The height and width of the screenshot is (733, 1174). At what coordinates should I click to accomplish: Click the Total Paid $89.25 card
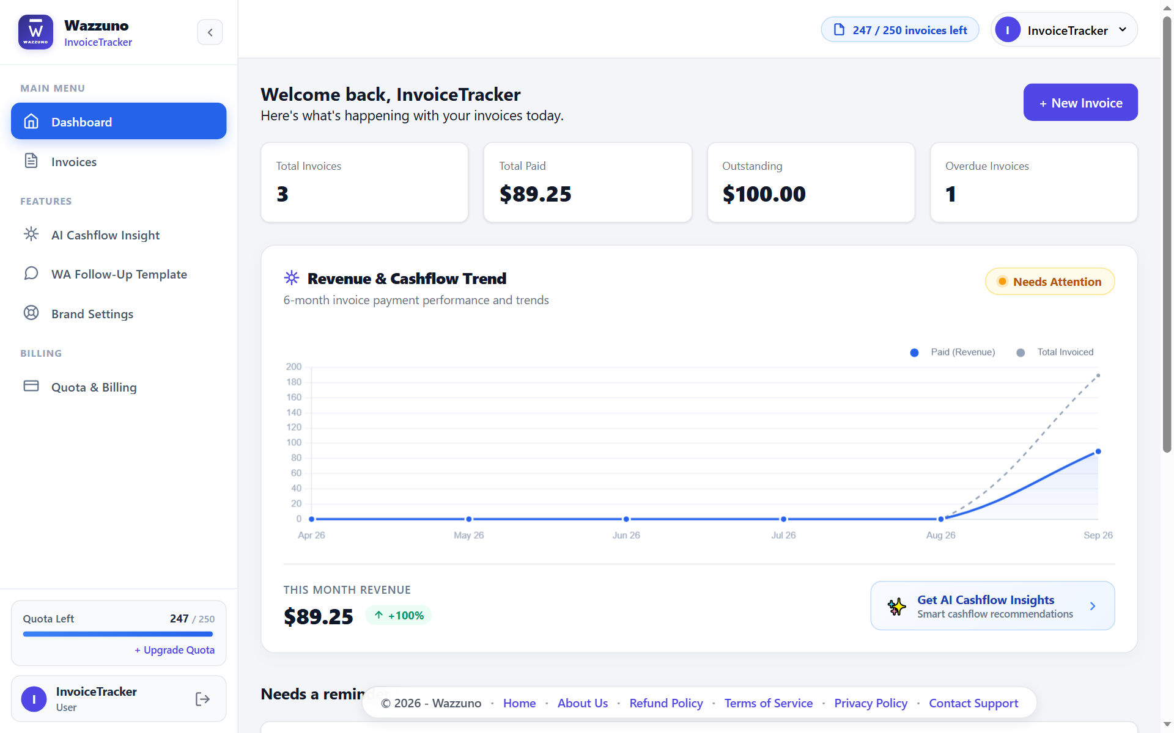[x=588, y=183]
